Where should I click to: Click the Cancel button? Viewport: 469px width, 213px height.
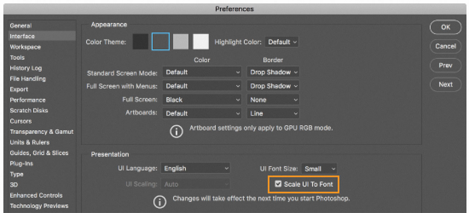(446, 46)
